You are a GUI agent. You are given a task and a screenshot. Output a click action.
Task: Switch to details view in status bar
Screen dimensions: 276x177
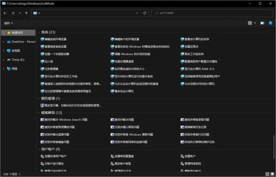(267, 174)
